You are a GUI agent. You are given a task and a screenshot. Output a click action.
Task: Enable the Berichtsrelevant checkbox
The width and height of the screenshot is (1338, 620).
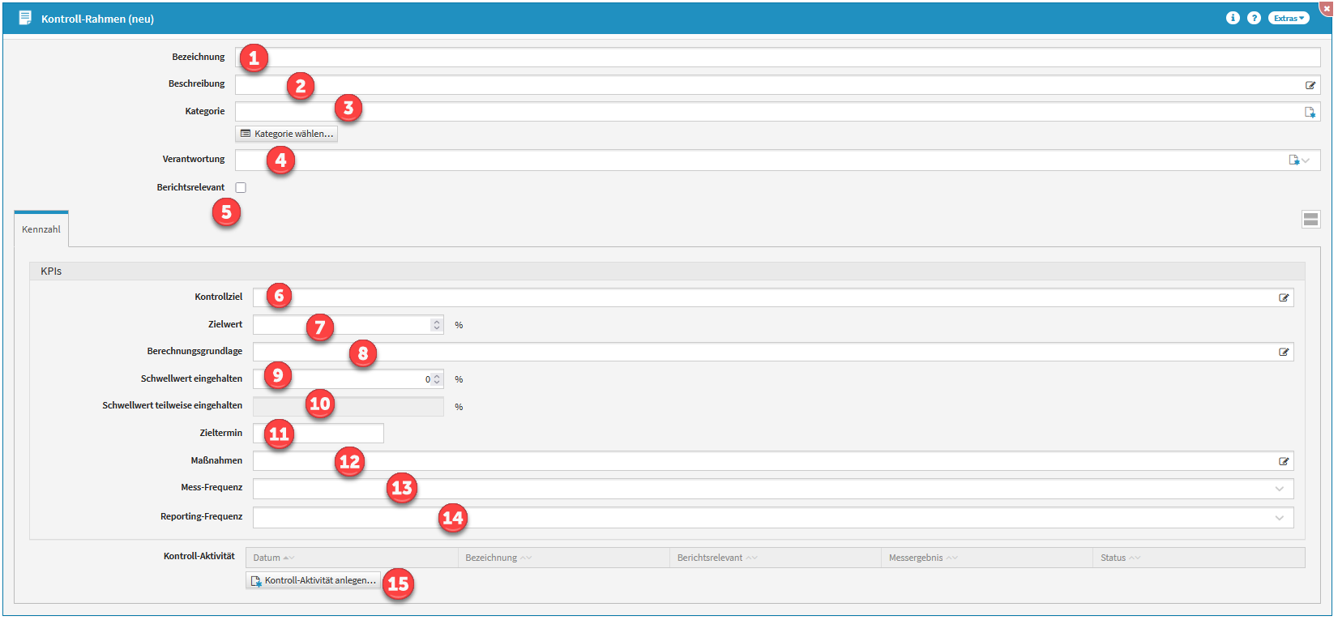(x=241, y=187)
